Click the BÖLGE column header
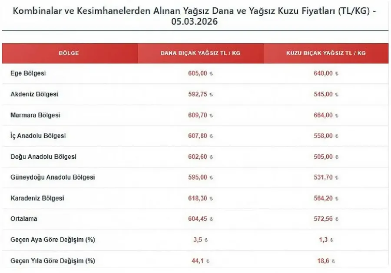 click(x=69, y=53)
